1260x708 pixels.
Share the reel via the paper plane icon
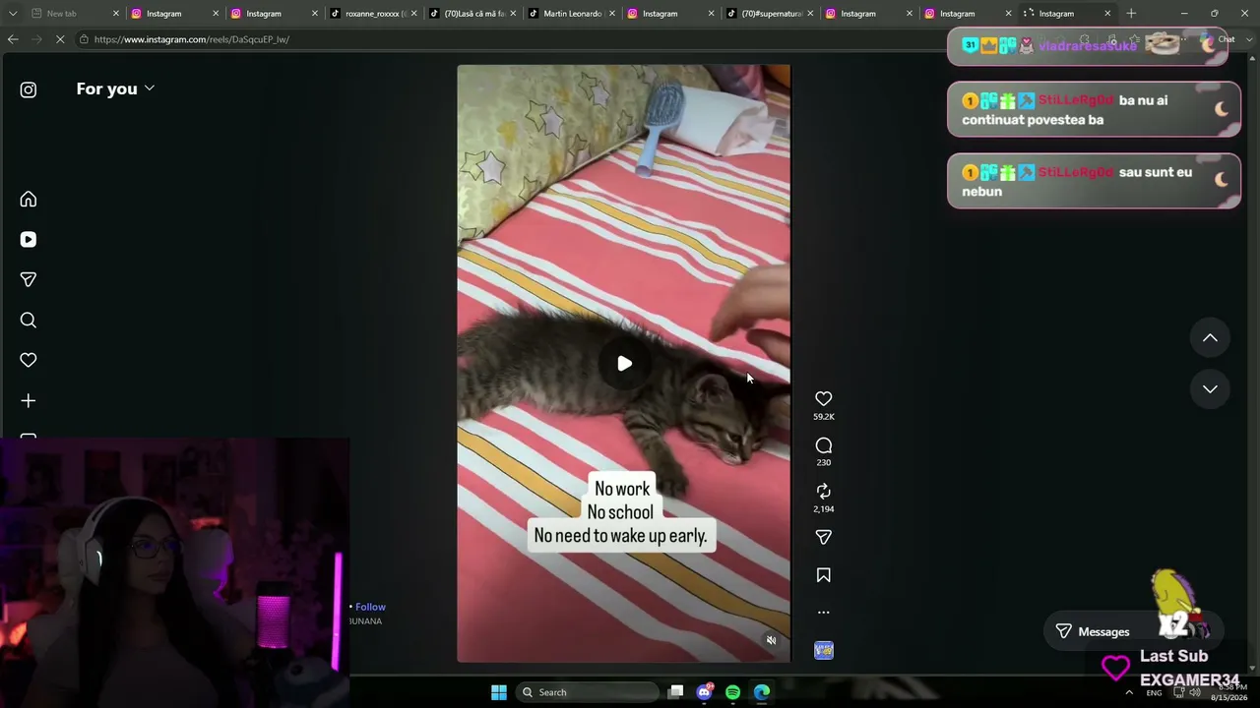pos(824,537)
